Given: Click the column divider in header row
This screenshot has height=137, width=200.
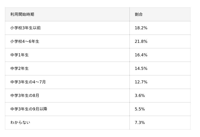Looking at the screenshot, I should (x=129, y=15).
